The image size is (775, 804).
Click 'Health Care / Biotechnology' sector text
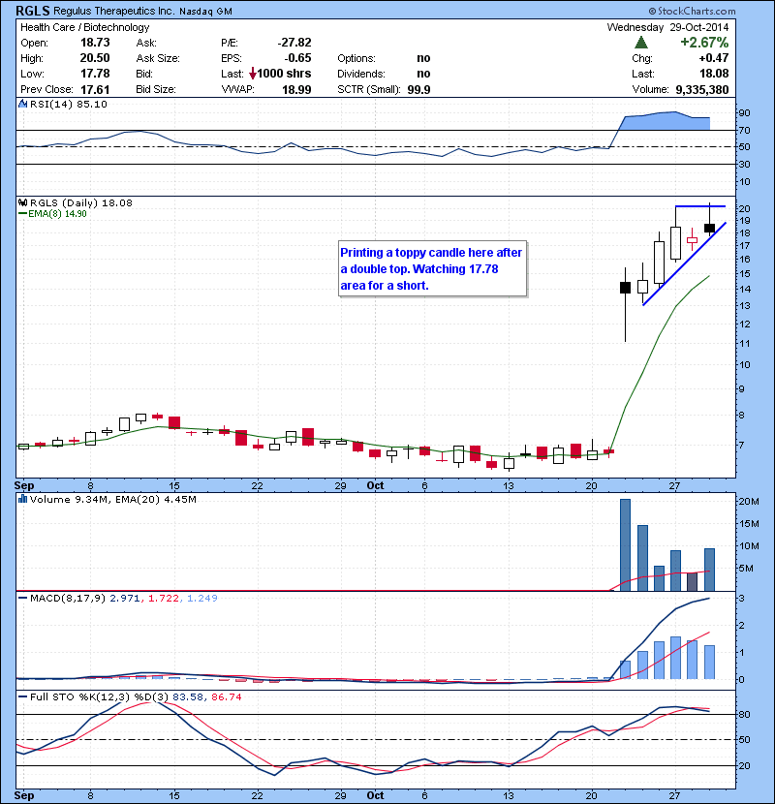tap(85, 27)
